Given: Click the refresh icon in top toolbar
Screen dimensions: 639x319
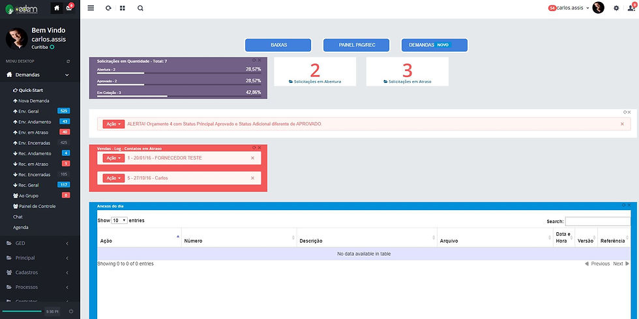Looking at the screenshot, I should click(108, 8).
